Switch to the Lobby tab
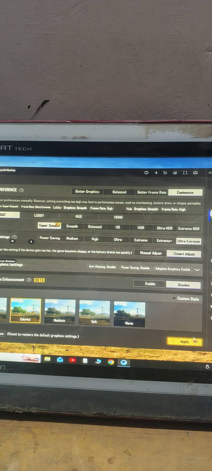Viewport: 212px width, 471px height. 39,216
